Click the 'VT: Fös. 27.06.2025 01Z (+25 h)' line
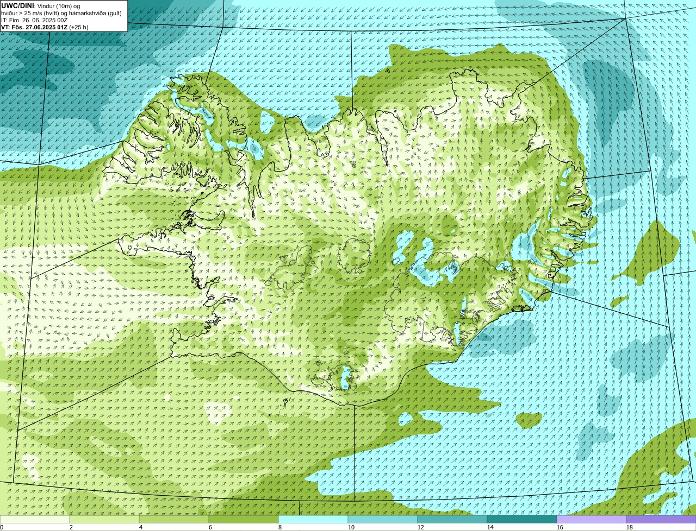 [45, 27]
